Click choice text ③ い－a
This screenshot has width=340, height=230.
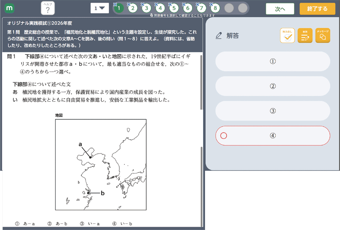[89, 224]
